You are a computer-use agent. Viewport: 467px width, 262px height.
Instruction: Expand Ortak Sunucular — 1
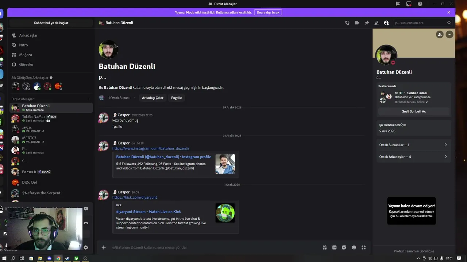[x=414, y=145]
